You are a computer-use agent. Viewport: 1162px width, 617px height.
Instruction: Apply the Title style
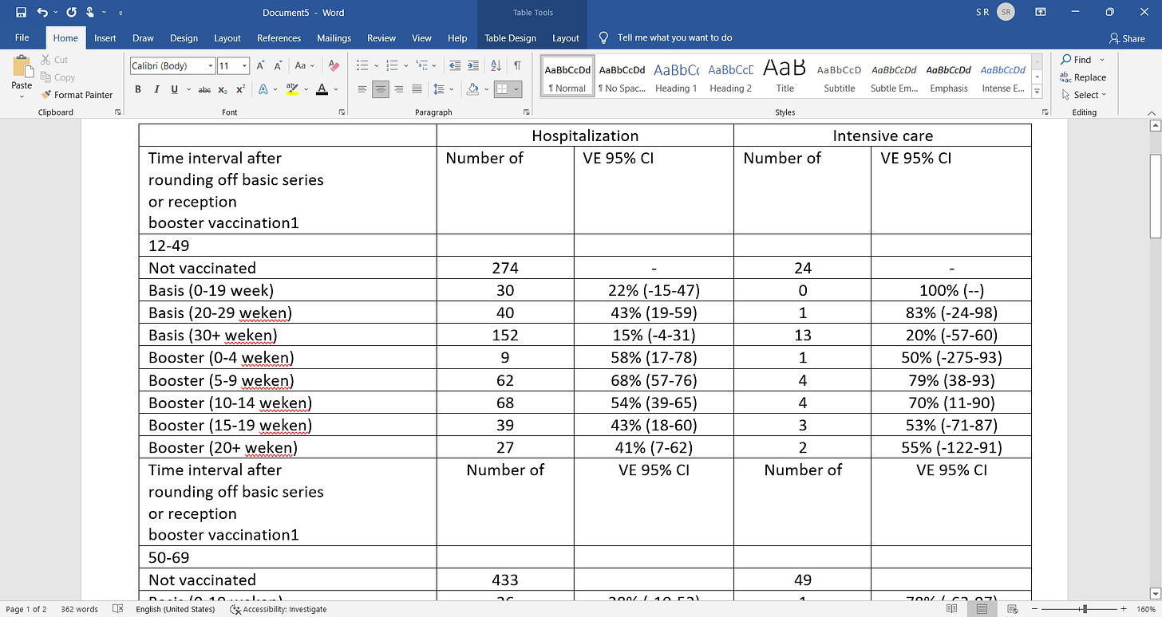[785, 76]
